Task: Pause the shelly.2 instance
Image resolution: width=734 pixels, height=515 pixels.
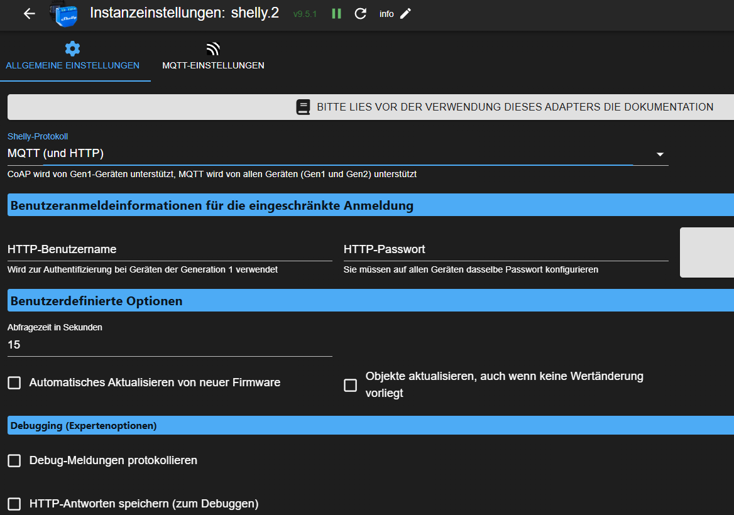Action: (336, 14)
